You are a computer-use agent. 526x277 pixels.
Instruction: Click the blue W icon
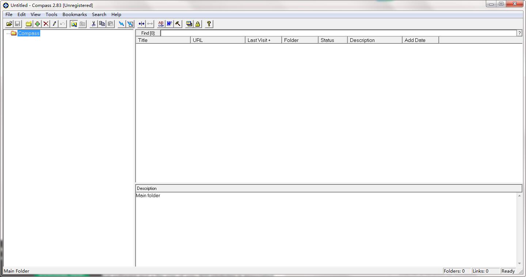(169, 24)
